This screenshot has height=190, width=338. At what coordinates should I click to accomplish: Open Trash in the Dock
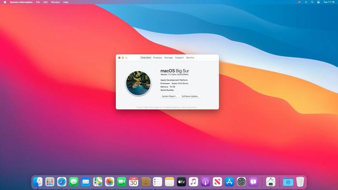(300, 182)
